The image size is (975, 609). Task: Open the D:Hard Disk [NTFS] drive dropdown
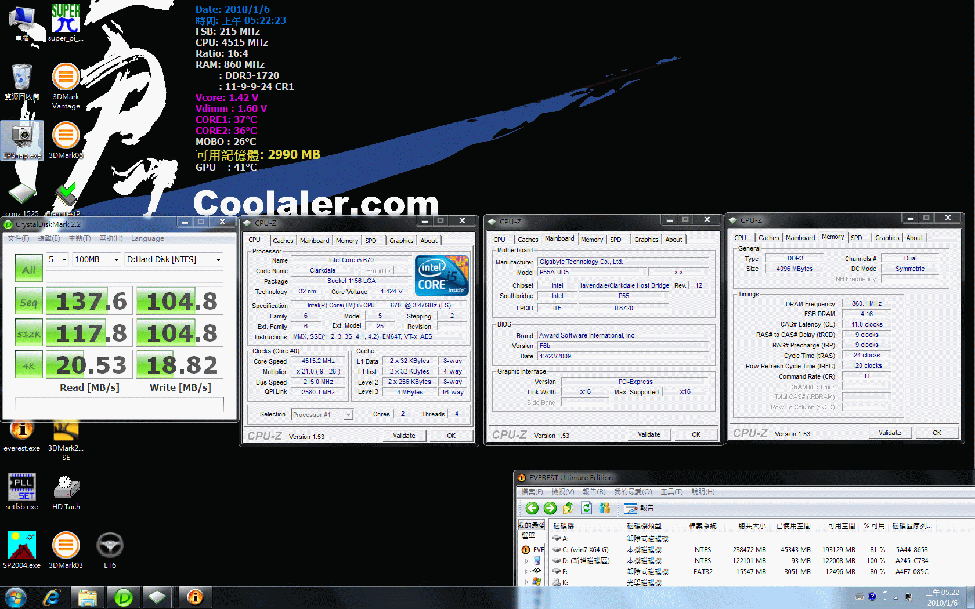click(174, 259)
